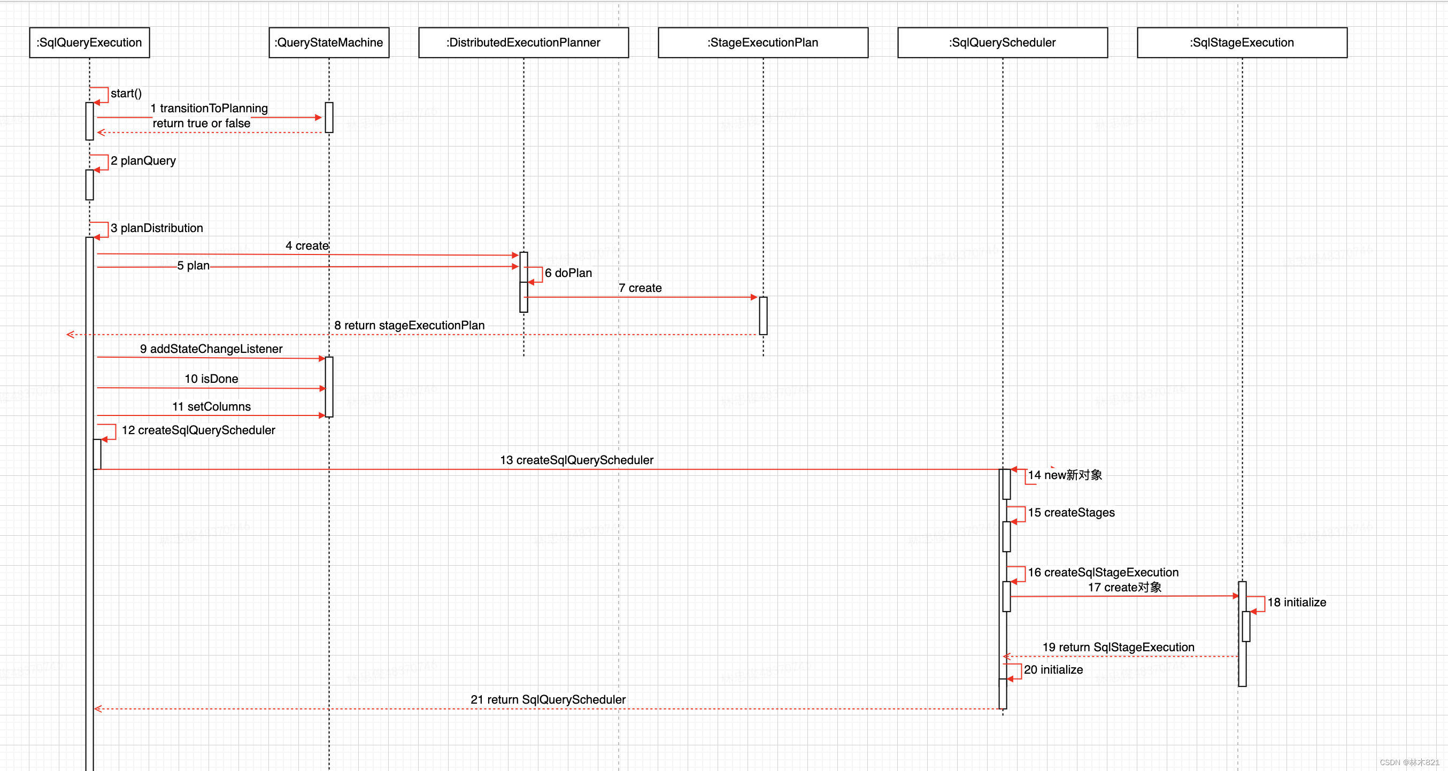Image resolution: width=1448 pixels, height=771 pixels.
Task: Click the :QueryStateMachine header box
Action: click(x=329, y=43)
